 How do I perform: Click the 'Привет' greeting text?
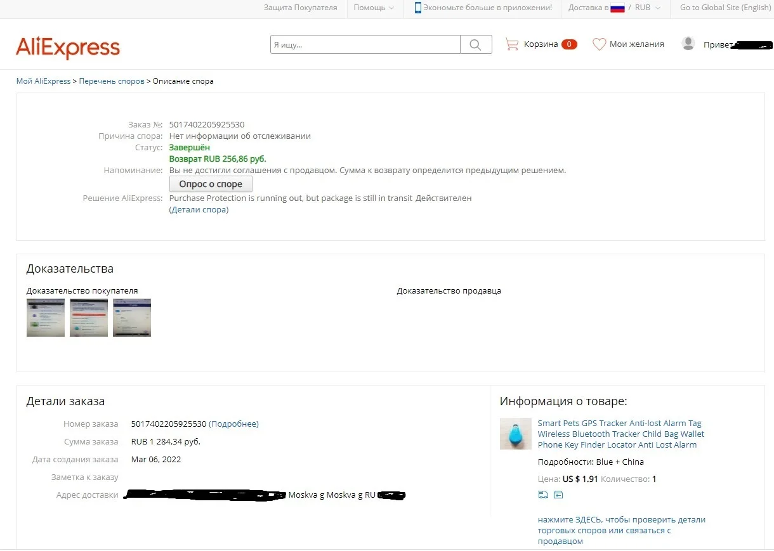pos(718,45)
